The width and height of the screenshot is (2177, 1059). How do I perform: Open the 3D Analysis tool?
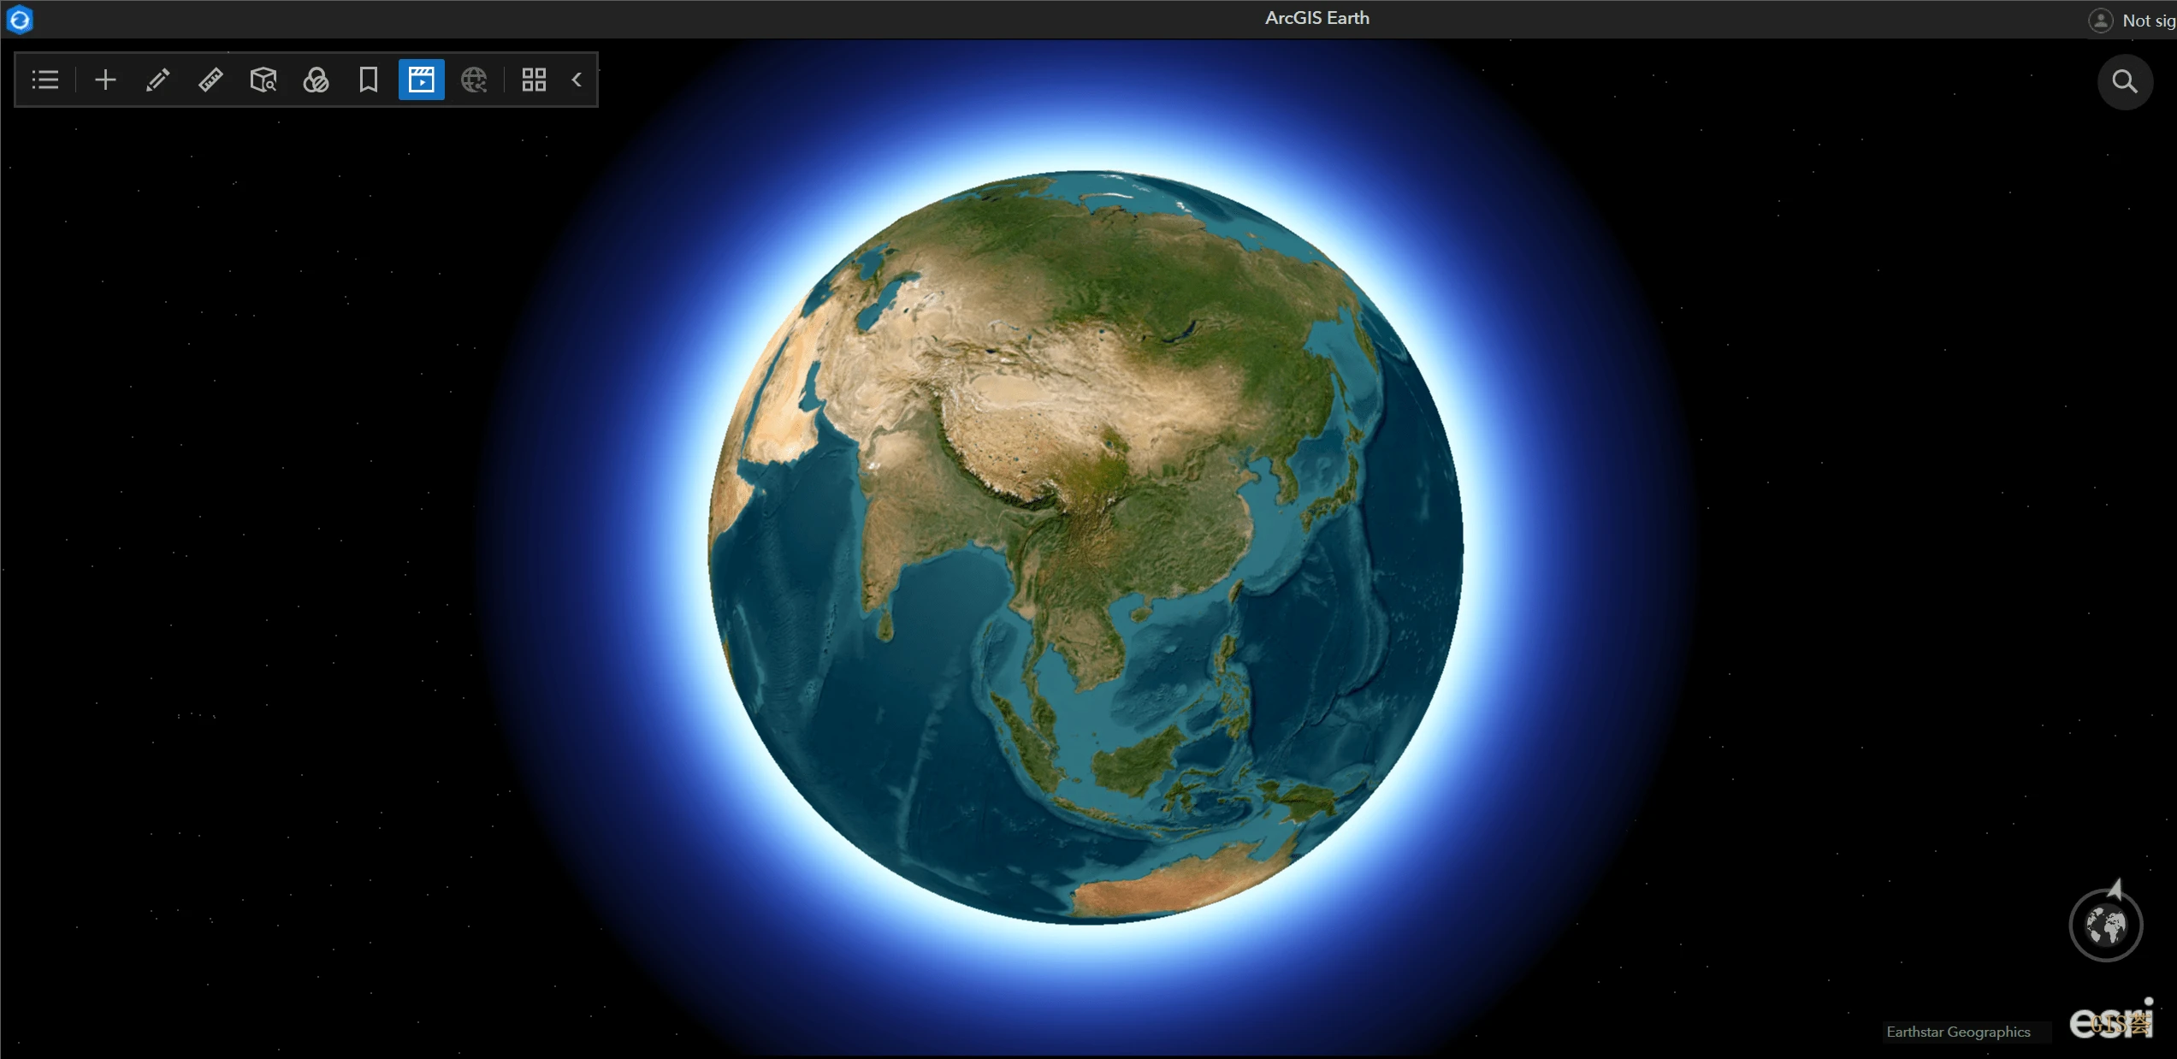click(x=263, y=80)
